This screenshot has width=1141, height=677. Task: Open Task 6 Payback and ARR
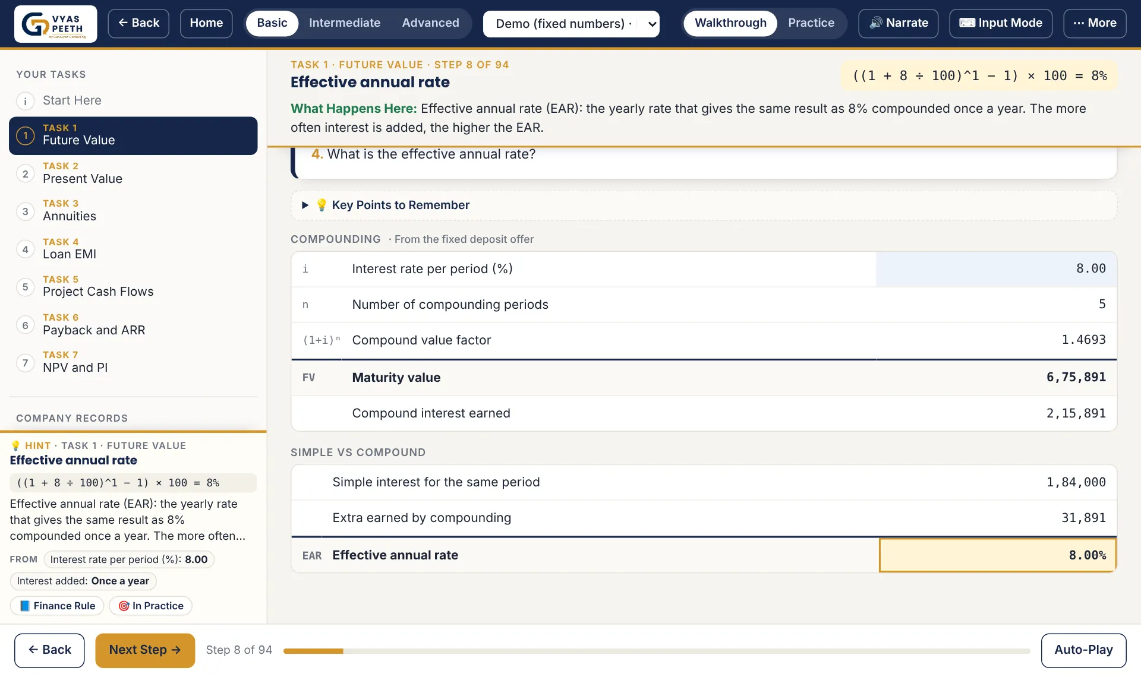pos(133,325)
